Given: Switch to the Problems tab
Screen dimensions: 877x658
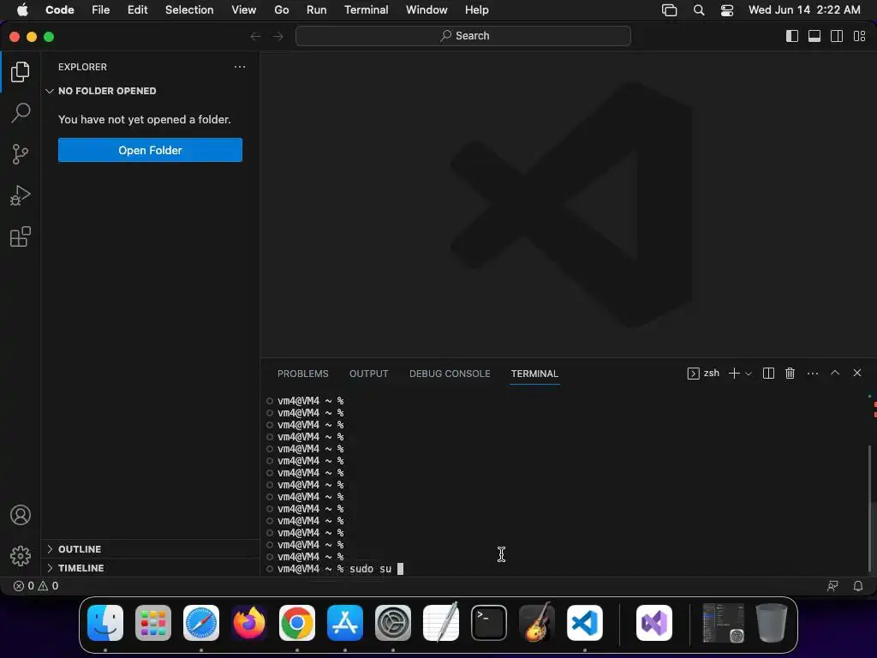Looking at the screenshot, I should tap(302, 374).
